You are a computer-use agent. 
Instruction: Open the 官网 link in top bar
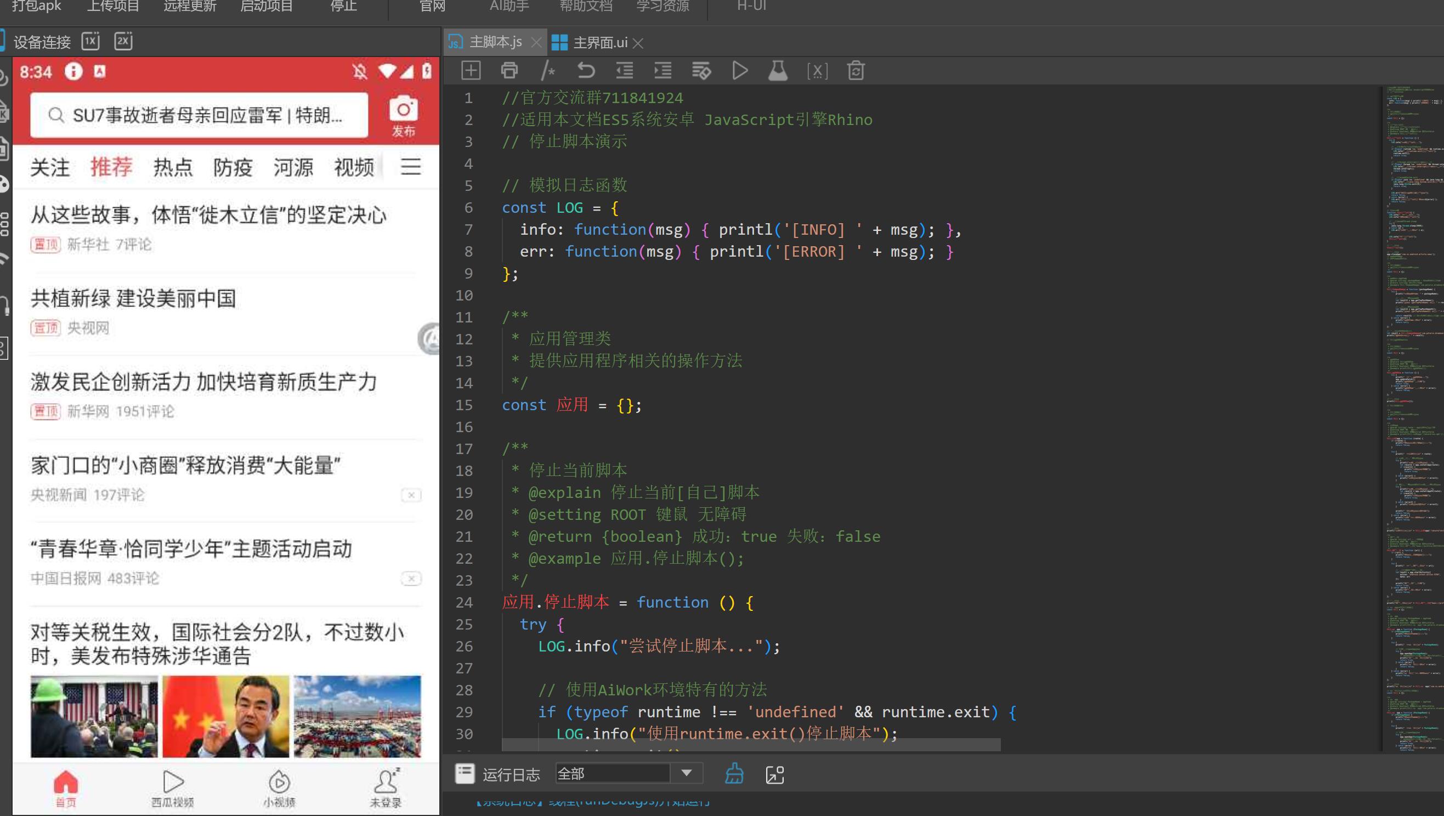click(432, 6)
